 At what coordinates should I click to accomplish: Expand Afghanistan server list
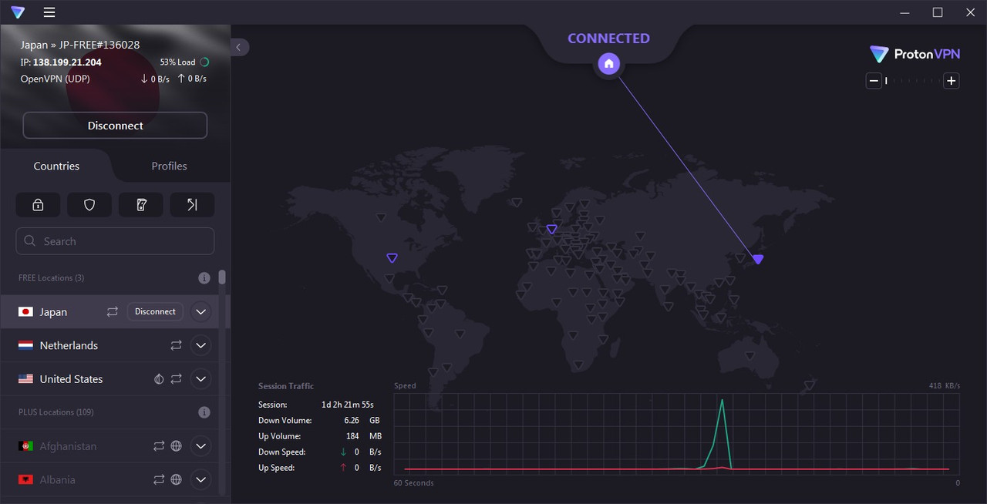(200, 446)
